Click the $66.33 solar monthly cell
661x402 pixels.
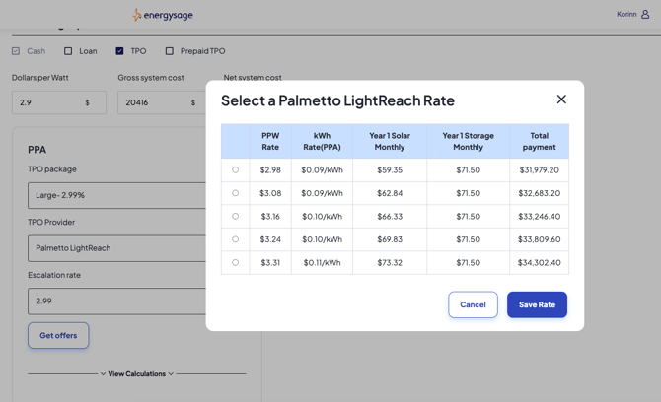pyautogui.click(x=390, y=217)
